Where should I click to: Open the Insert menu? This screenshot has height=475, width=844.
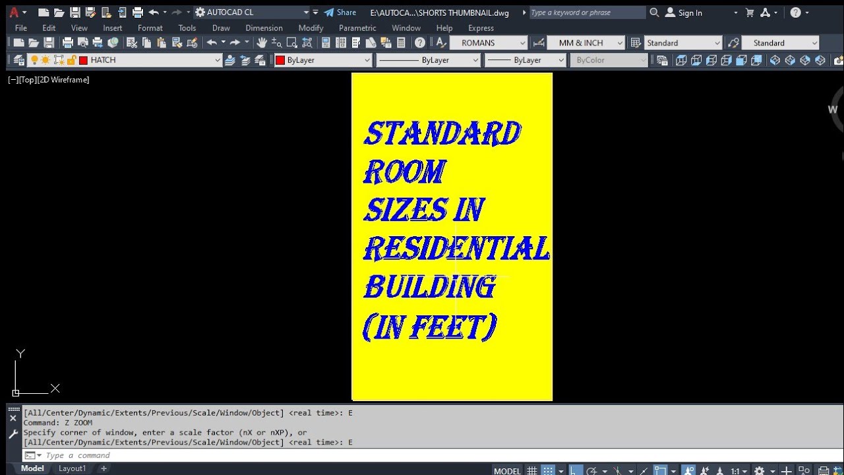click(x=113, y=28)
